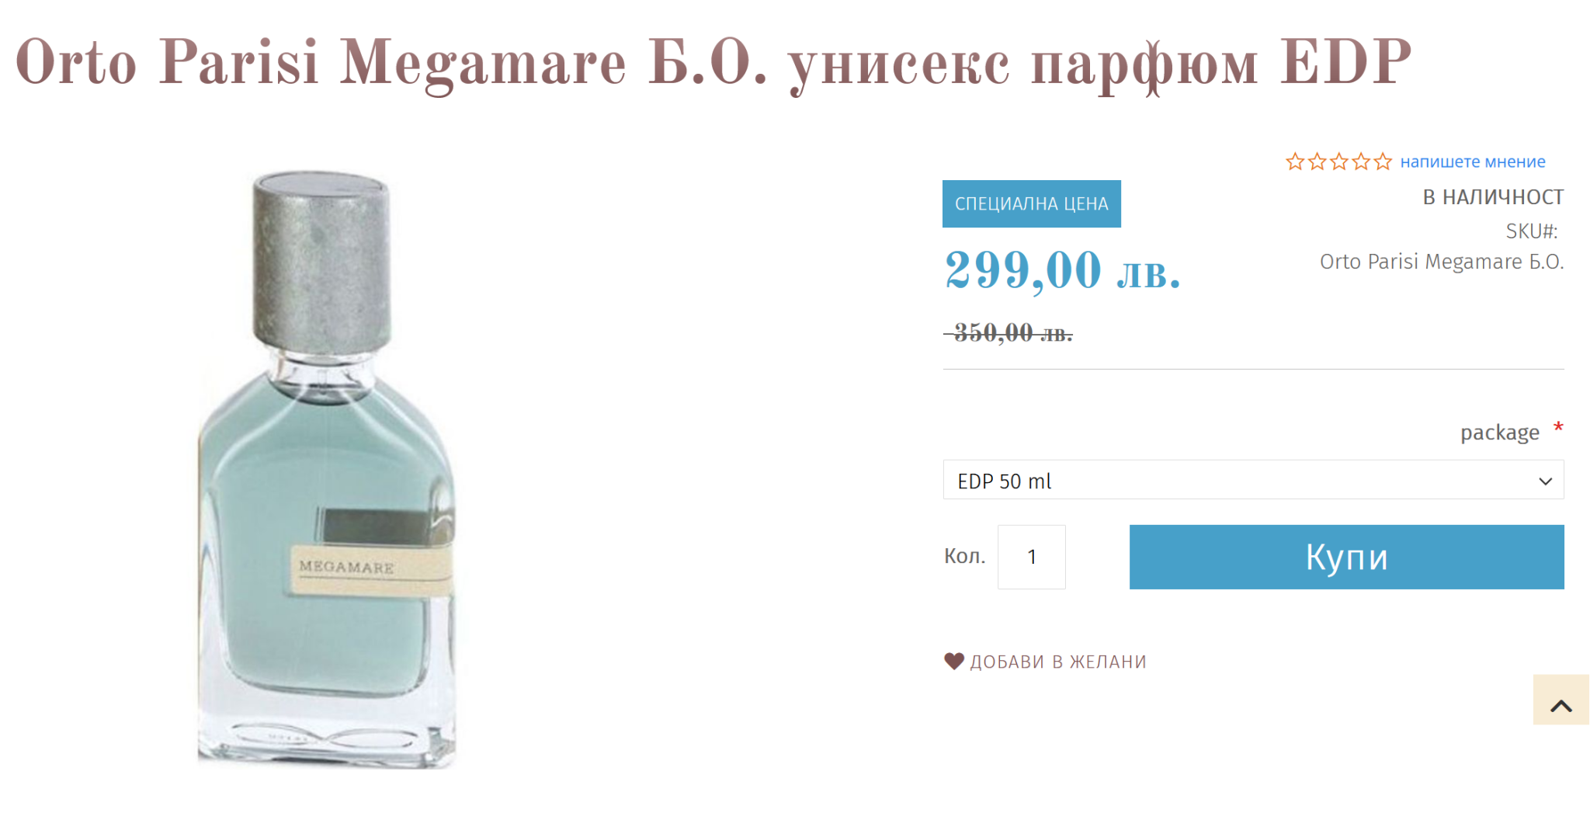Screen dimensions: 1590x834
Task: Click the wishlist heart icon
Action: point(954,661)
